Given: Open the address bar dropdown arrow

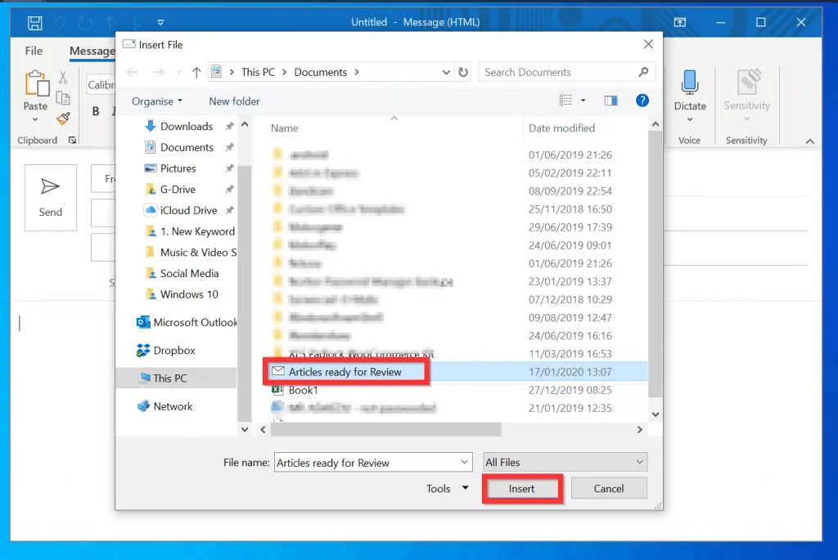Looking at the screenshot, I should click(446, 72).
